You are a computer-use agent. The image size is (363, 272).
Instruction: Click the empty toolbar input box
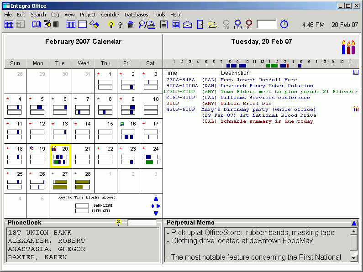[267, 24]
